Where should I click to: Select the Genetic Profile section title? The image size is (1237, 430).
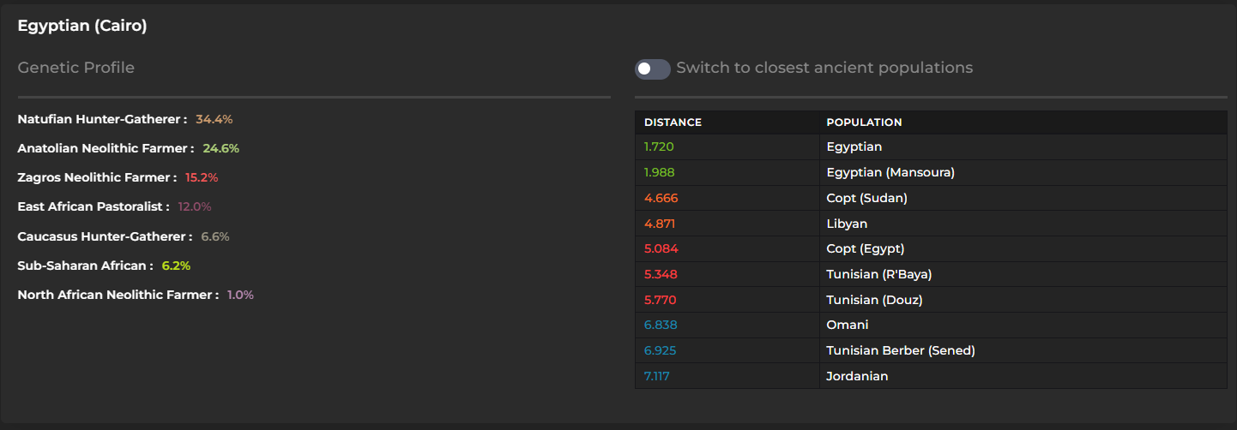(x=76, y=68)
